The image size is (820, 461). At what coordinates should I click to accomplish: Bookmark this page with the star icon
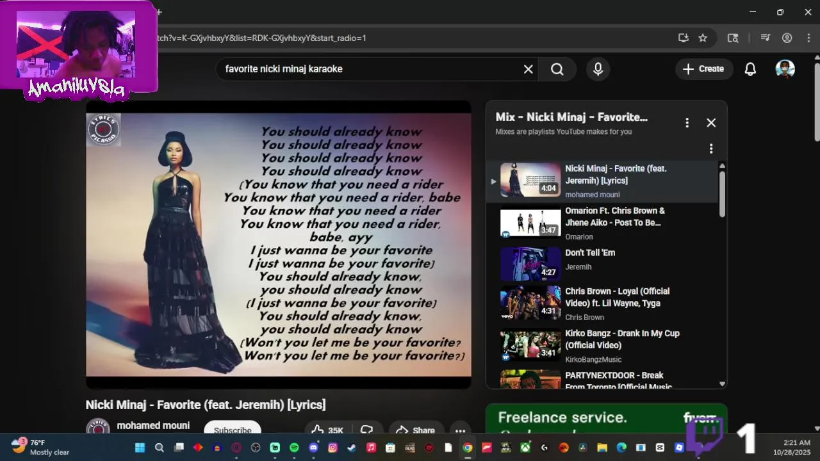point(703,38)
